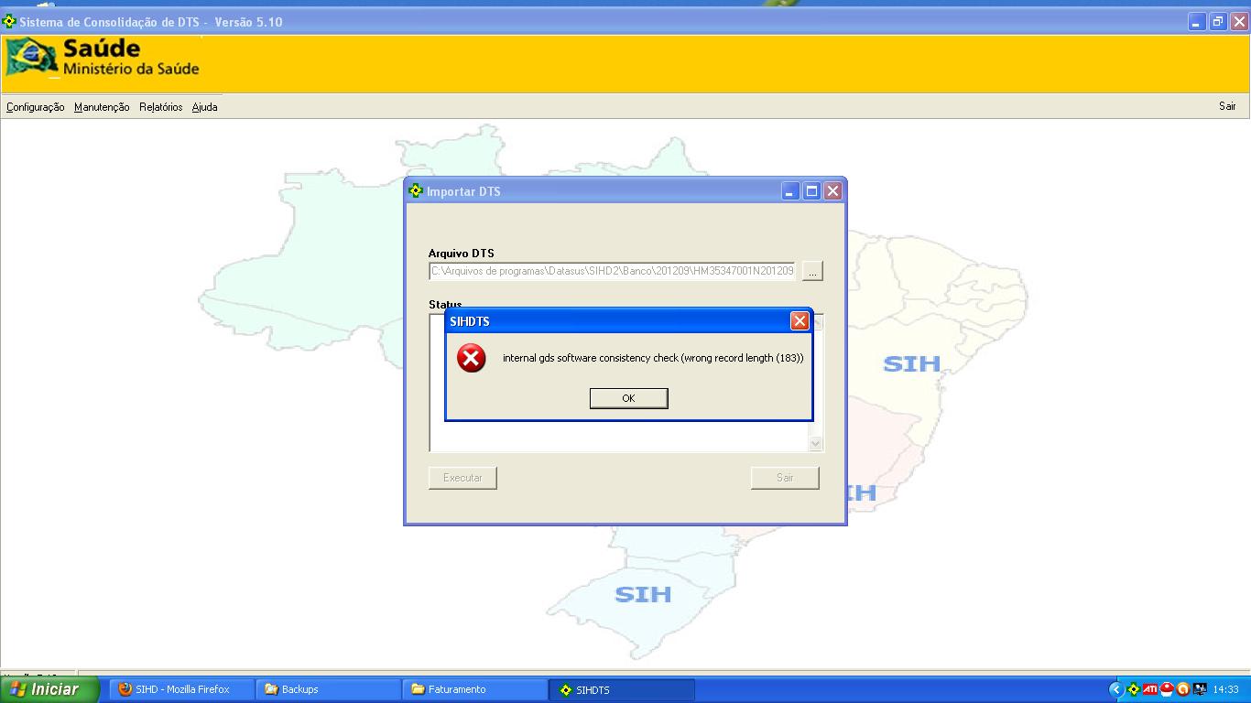Click the network monitor tray icon
The width and height of the screenshot is (1251, 703).
click(1199, 689)
